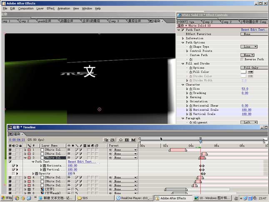
Task: Enable the Reverse Path checkbox
Action: coord(242,59)
